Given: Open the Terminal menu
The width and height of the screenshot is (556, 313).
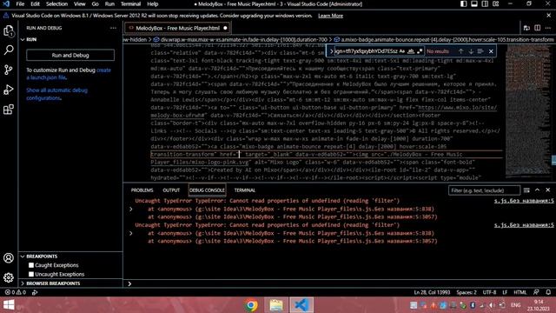Looking at the screenshot, I should tap(130, 3).
